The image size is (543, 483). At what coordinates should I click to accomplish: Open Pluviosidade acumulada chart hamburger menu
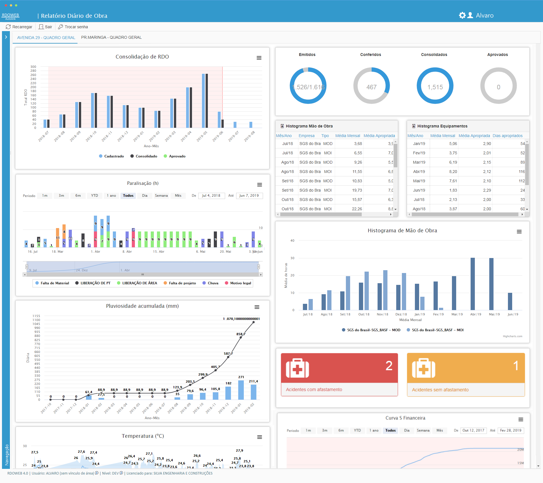257,307
